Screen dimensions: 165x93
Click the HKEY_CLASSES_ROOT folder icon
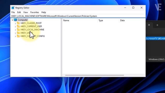coord(18,23)
